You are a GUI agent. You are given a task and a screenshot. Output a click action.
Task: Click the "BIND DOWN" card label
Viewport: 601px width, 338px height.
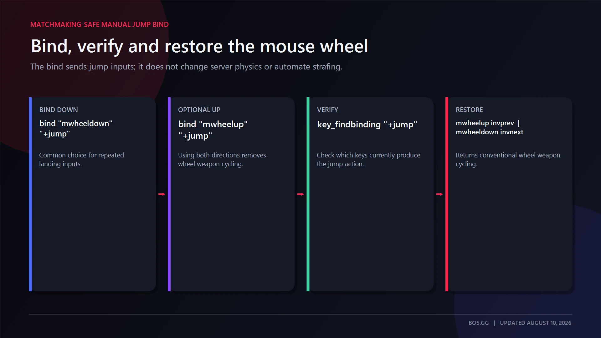pos(59,110)
